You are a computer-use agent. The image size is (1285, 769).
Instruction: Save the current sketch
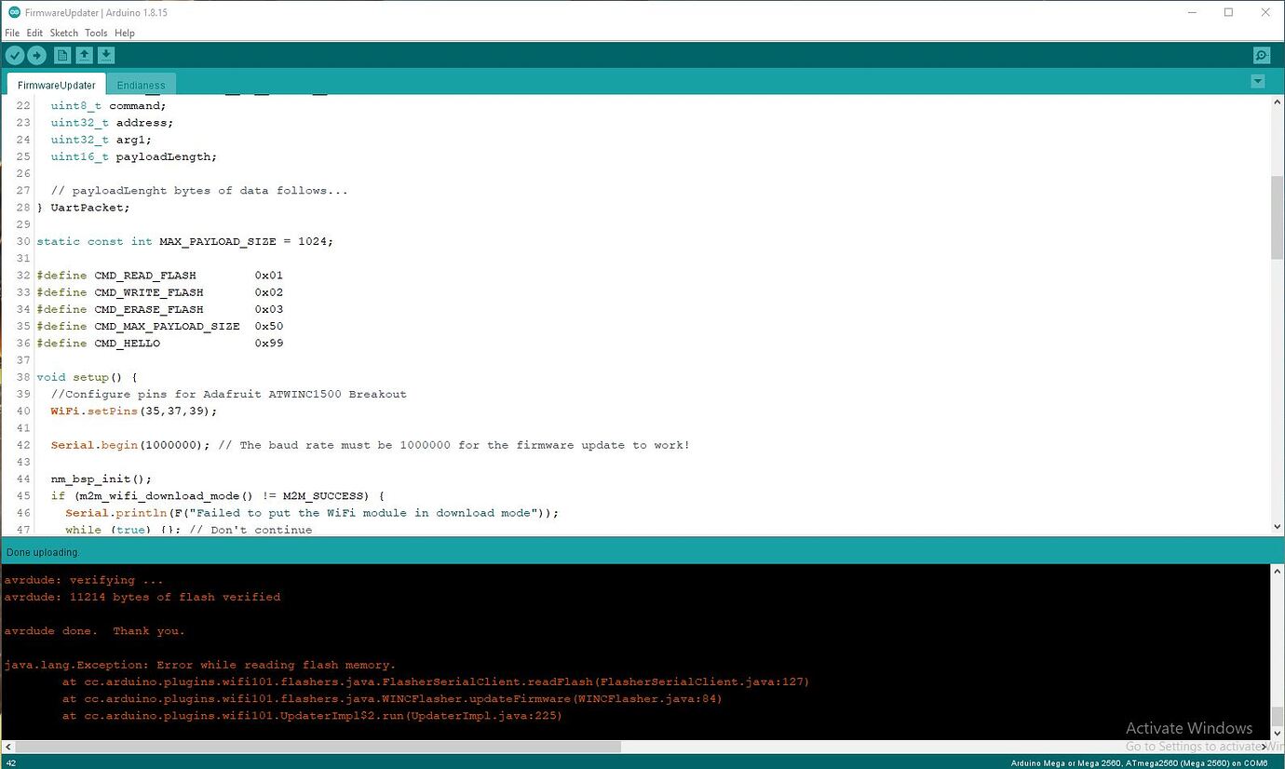pos(105,55)
